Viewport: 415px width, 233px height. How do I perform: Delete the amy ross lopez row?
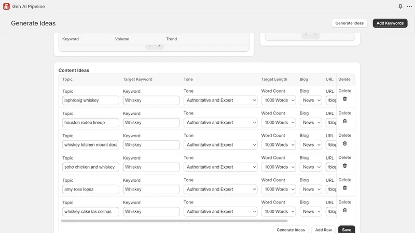tap(344, 188)
